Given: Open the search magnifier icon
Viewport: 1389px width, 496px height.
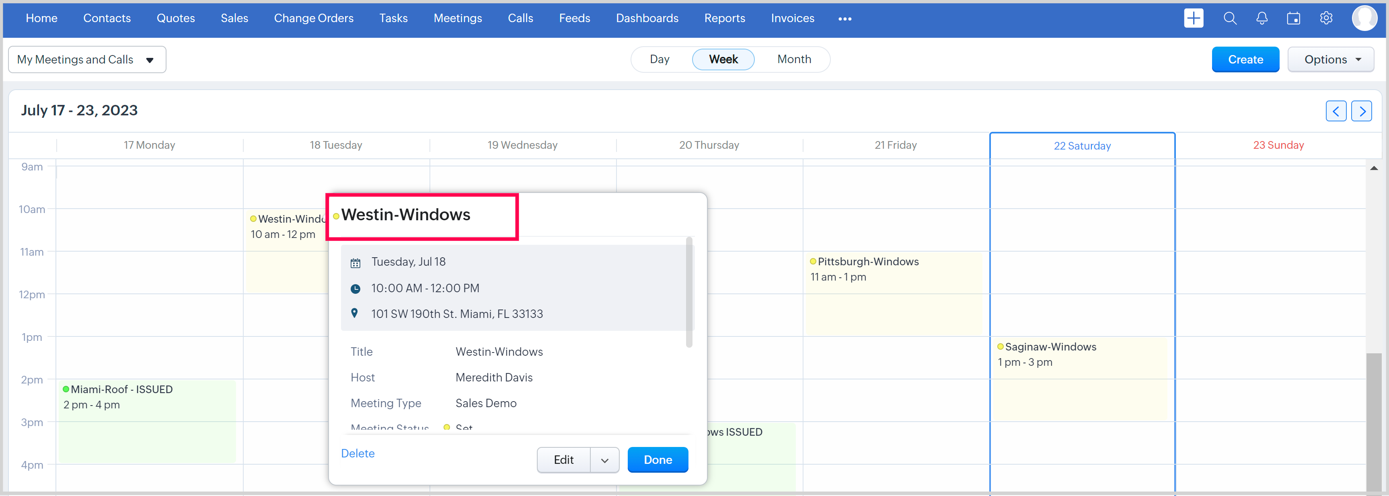Looking at the screenshot, I should tap(1230, 18).
